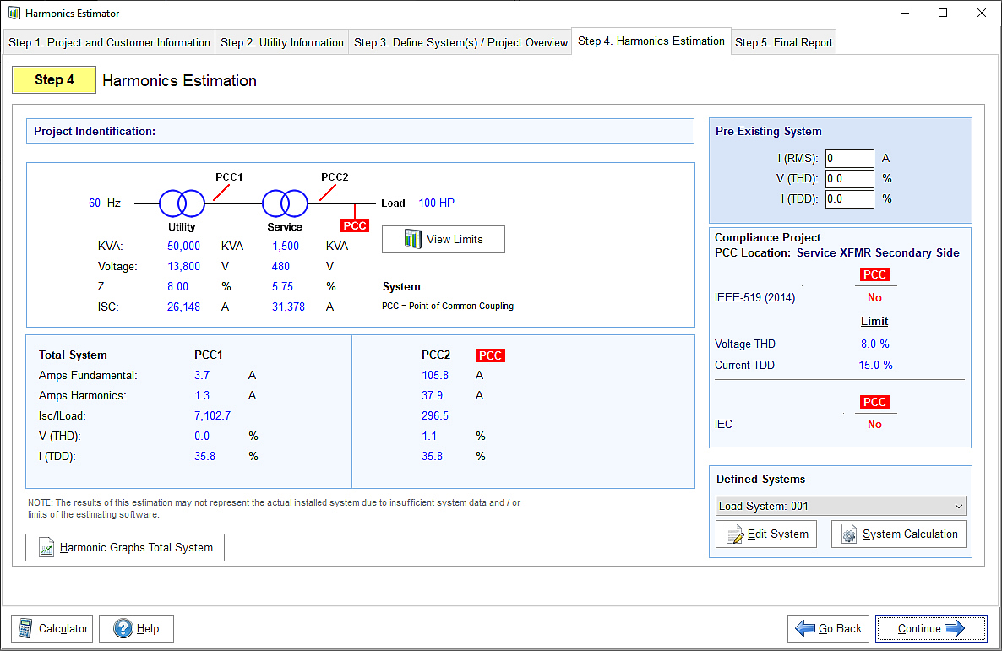This screenshot has width=1002, height=651.
Task: Click the Harmonics Estimator title bar app icon
Action: coord(14,13)
